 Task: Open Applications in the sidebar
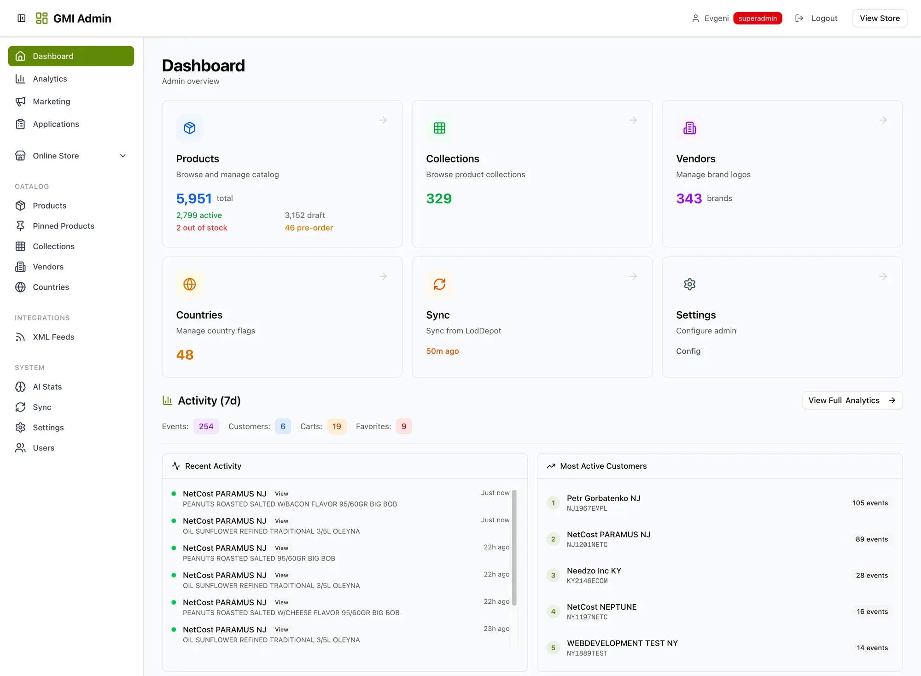click(71, 124)
